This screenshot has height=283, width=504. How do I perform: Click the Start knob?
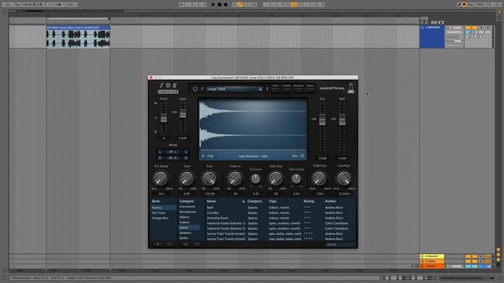187,178
